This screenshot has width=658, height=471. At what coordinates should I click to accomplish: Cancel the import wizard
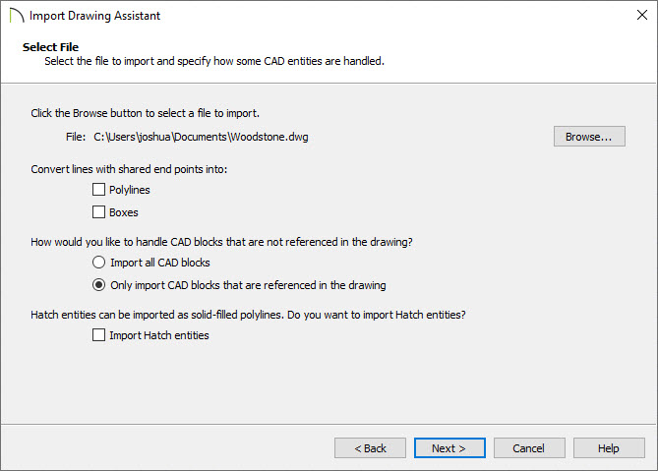pos(529,448)
